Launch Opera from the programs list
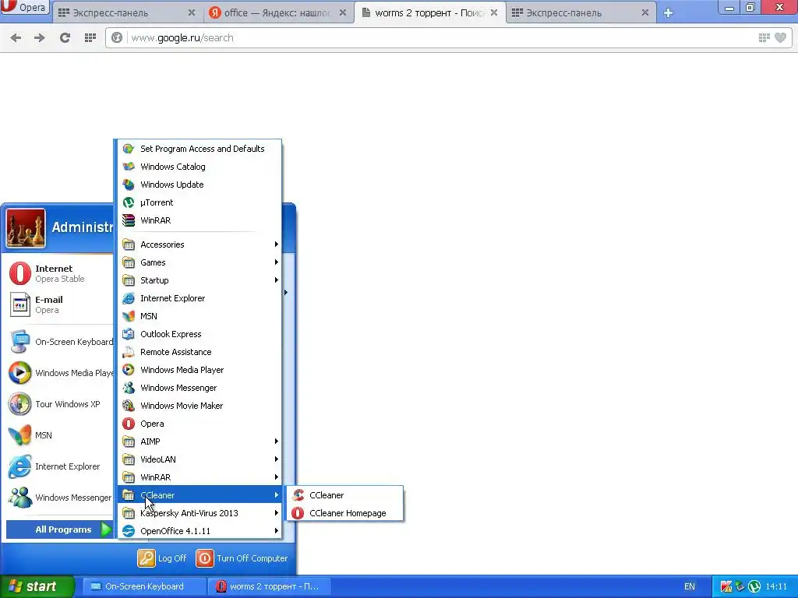 [x=199, y=424]
